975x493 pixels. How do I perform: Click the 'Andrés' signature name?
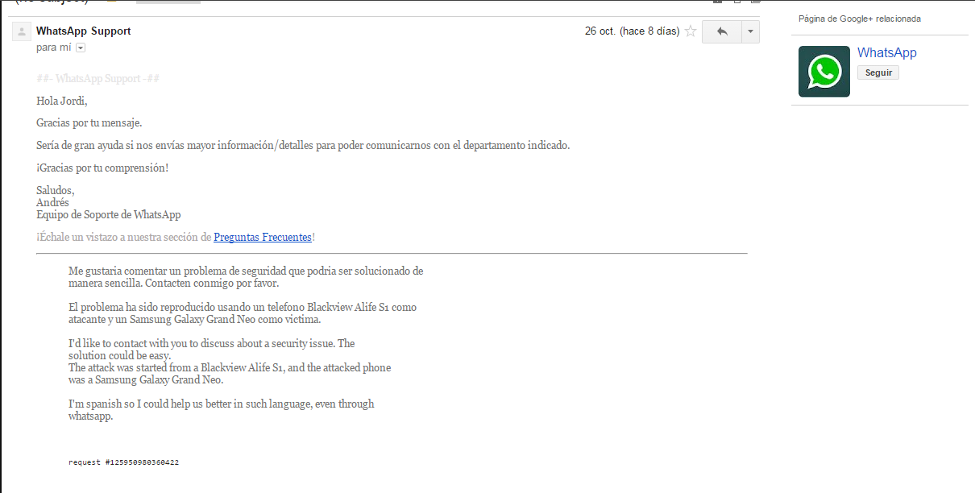click(52, 202)
